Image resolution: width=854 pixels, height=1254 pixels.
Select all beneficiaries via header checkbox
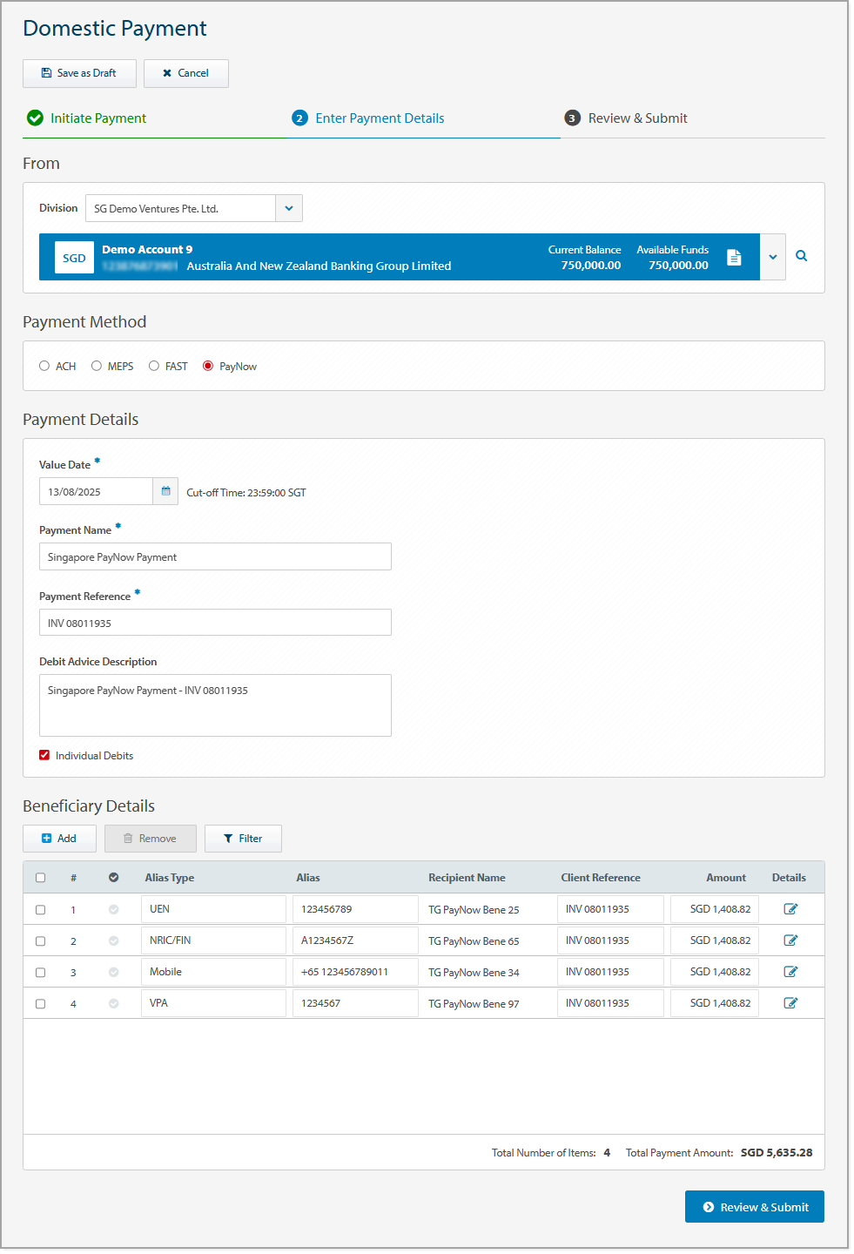click(40, 877)
